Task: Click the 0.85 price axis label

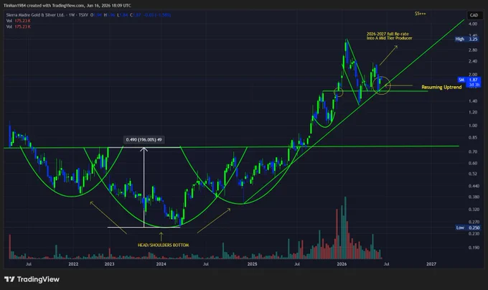Action: (x=473, y=138)
